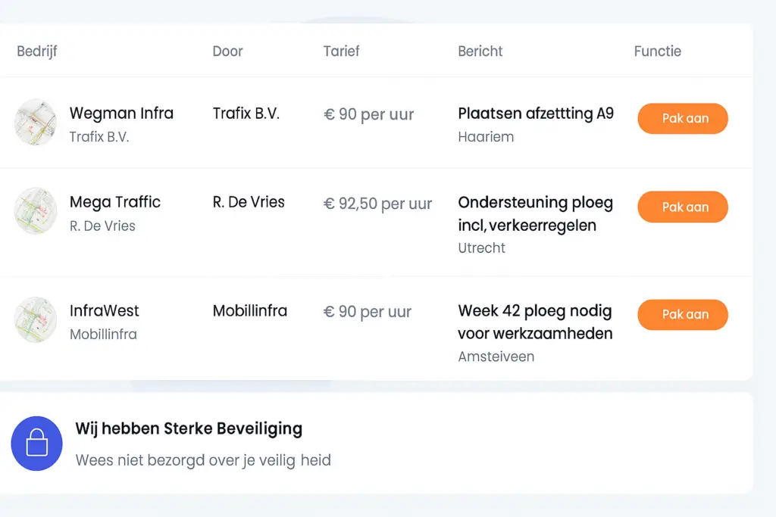The image size is (776, 517).
Task: Click the Wij hebben Sterke Beveiliging heading
Action: (x=189, y=428)
